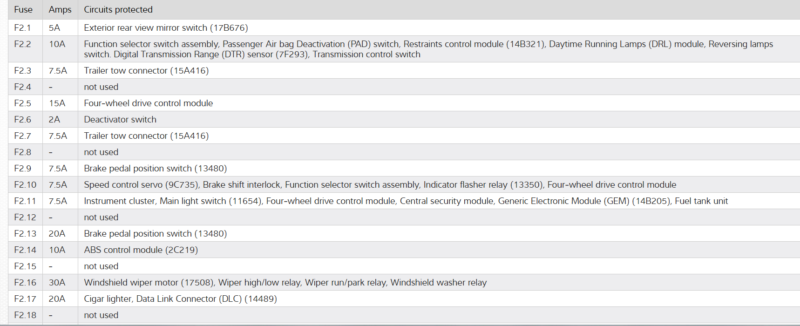Click the 30A amps value

57,283
